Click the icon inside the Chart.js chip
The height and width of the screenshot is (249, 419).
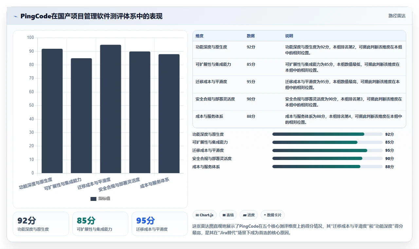pyautogui.click(x=197, y=215)
